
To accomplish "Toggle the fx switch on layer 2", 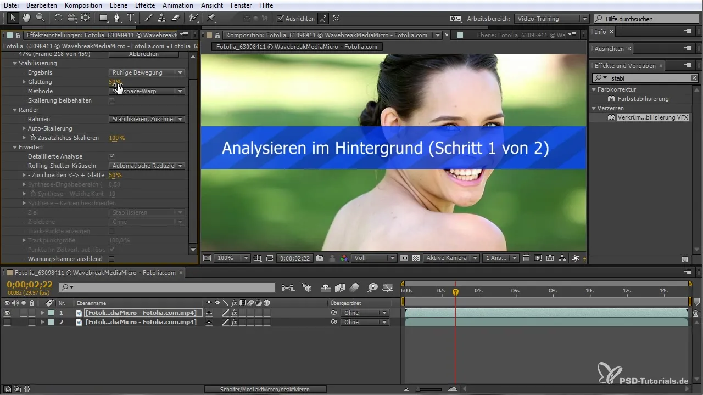I will coord(235,322).
